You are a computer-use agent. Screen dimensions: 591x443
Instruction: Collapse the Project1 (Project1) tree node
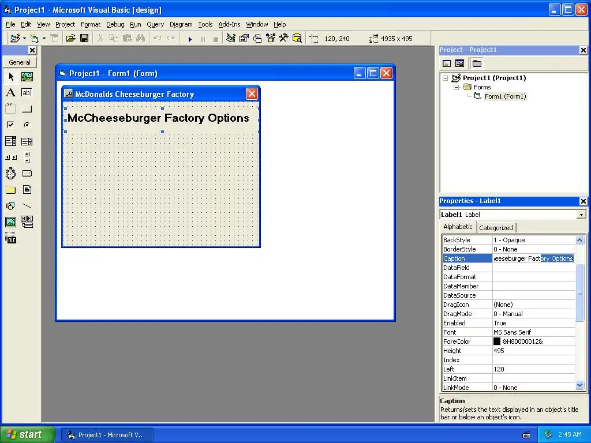point(445,78)
